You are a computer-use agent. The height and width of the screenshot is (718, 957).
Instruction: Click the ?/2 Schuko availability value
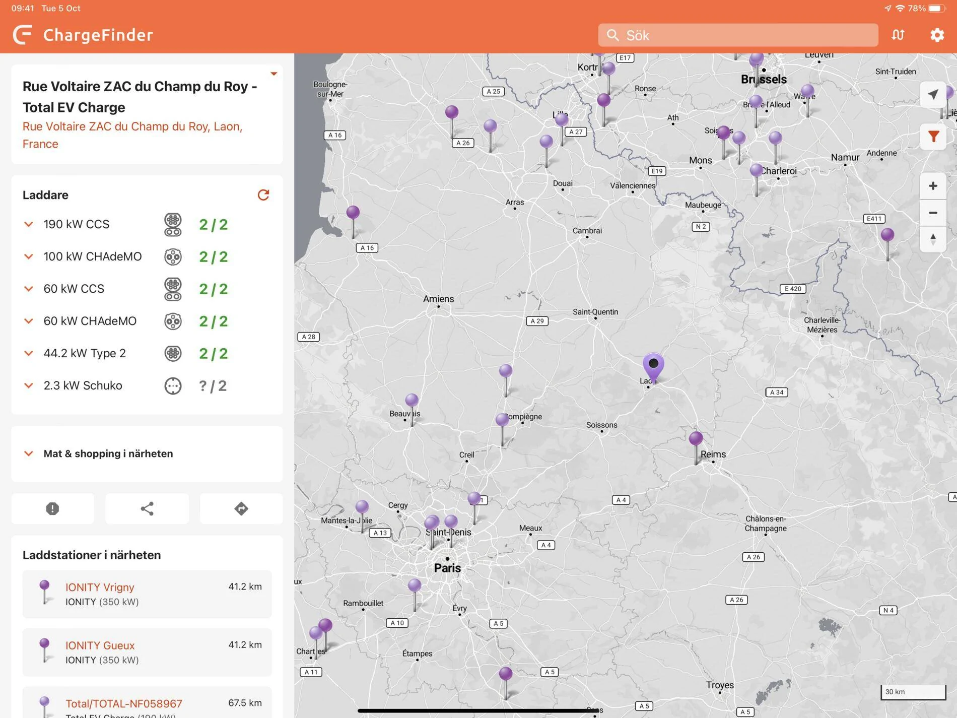213,386
